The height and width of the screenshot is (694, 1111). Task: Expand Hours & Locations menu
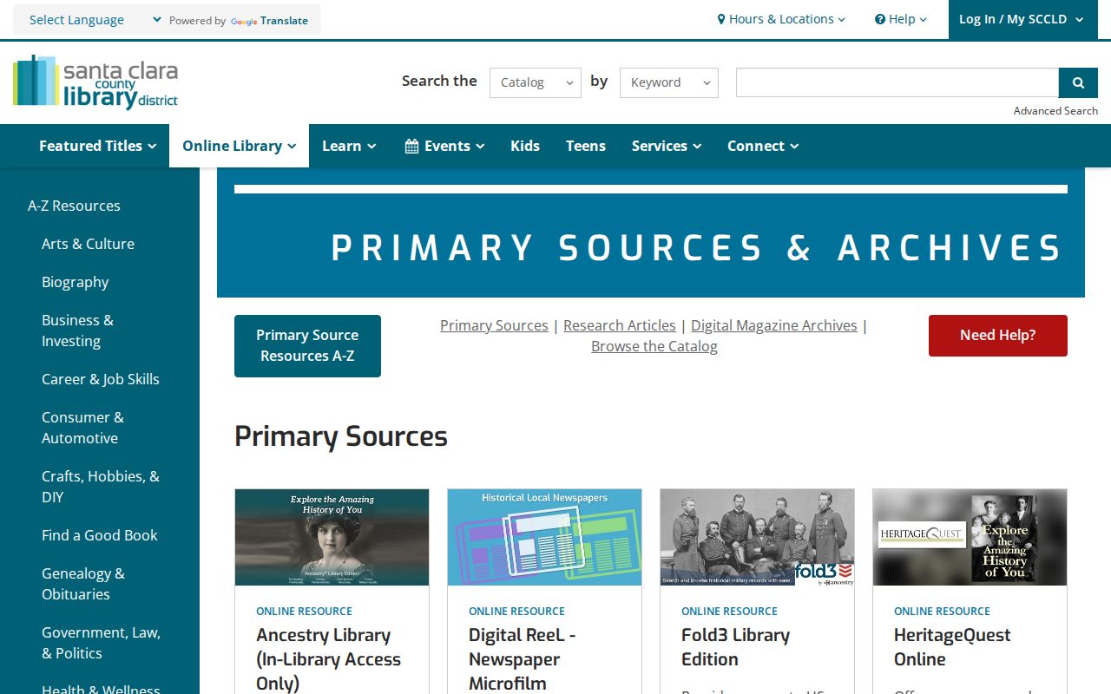781,19
